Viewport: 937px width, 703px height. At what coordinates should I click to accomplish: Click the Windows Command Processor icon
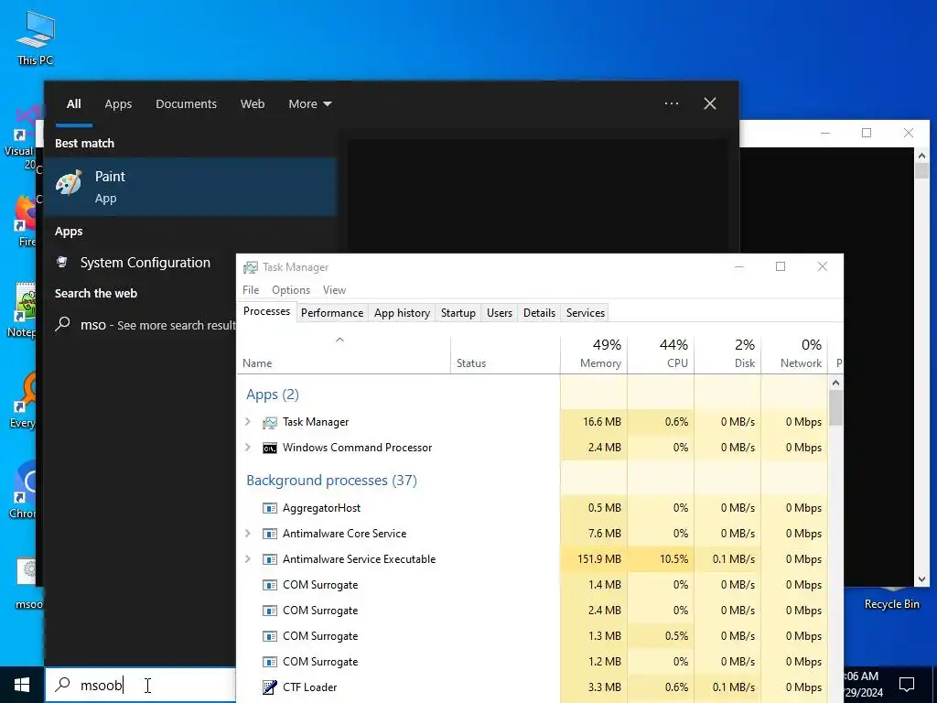tap(270, 448)
